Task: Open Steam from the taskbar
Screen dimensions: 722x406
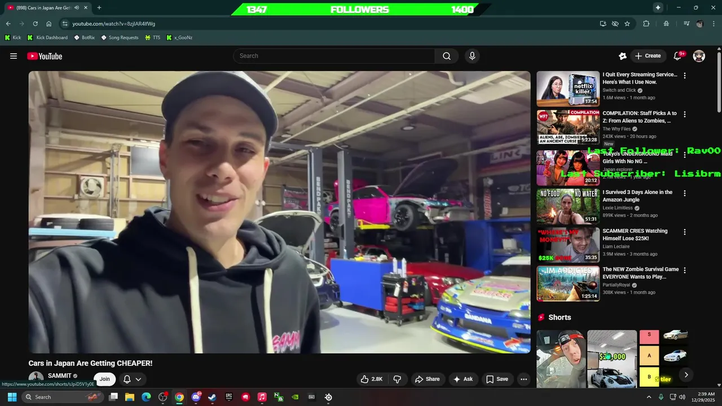Action: coord(212,397)
